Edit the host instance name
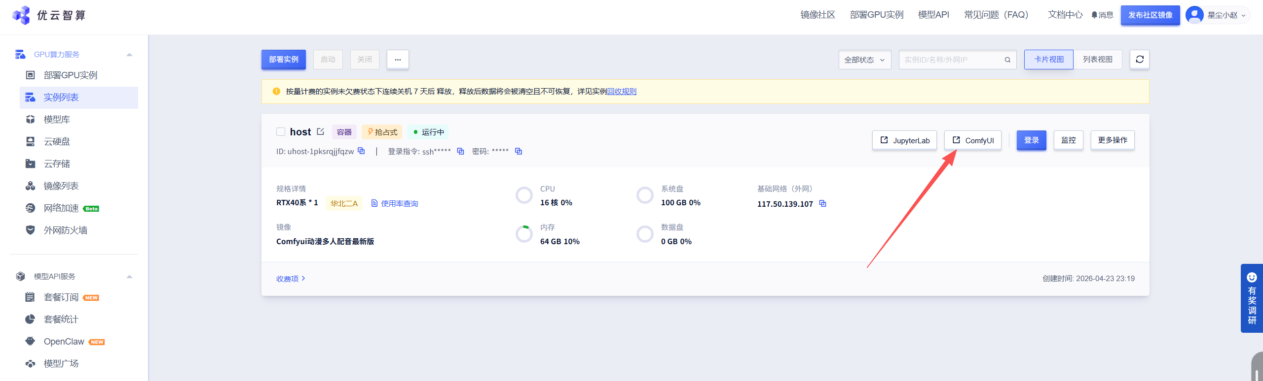The image size is (1263, 381). [321, 131]
